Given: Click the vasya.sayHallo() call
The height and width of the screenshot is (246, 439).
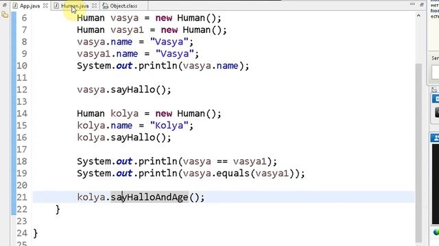Looking at the screenshot, I should (124, 90).
